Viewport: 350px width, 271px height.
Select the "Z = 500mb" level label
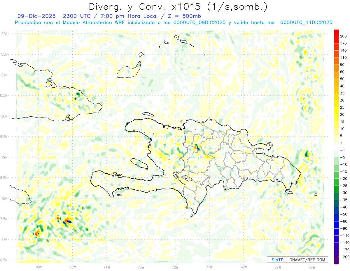pyautogui.click(x=185, y=16)
